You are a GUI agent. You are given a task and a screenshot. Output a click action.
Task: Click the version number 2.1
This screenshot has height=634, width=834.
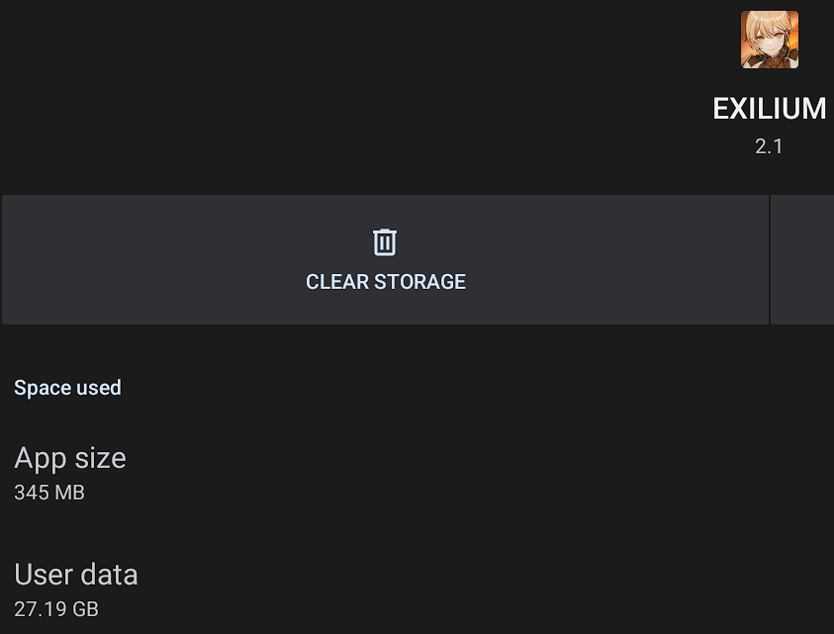(769, 146)
